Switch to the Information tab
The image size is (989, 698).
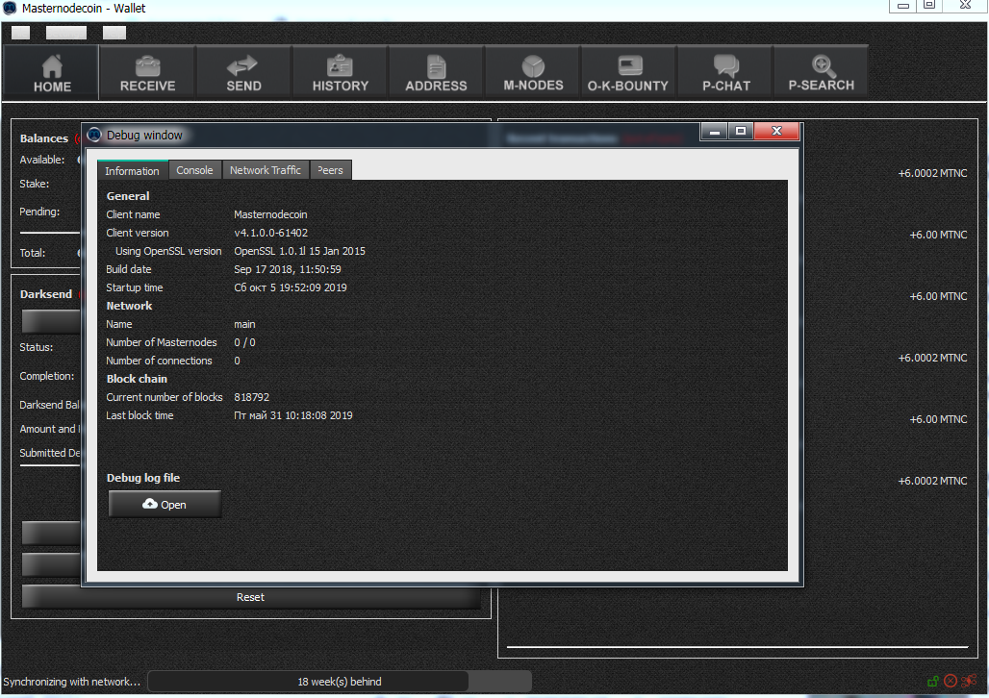pyautogui.click(x=133, y=171)
